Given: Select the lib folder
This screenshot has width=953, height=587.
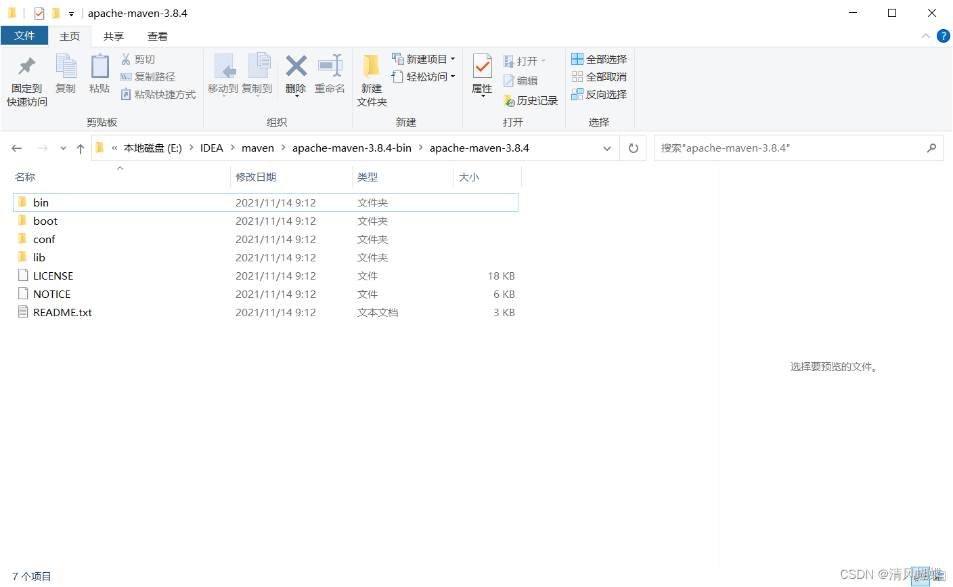Looking at the screenshot, I should point(265,257).
